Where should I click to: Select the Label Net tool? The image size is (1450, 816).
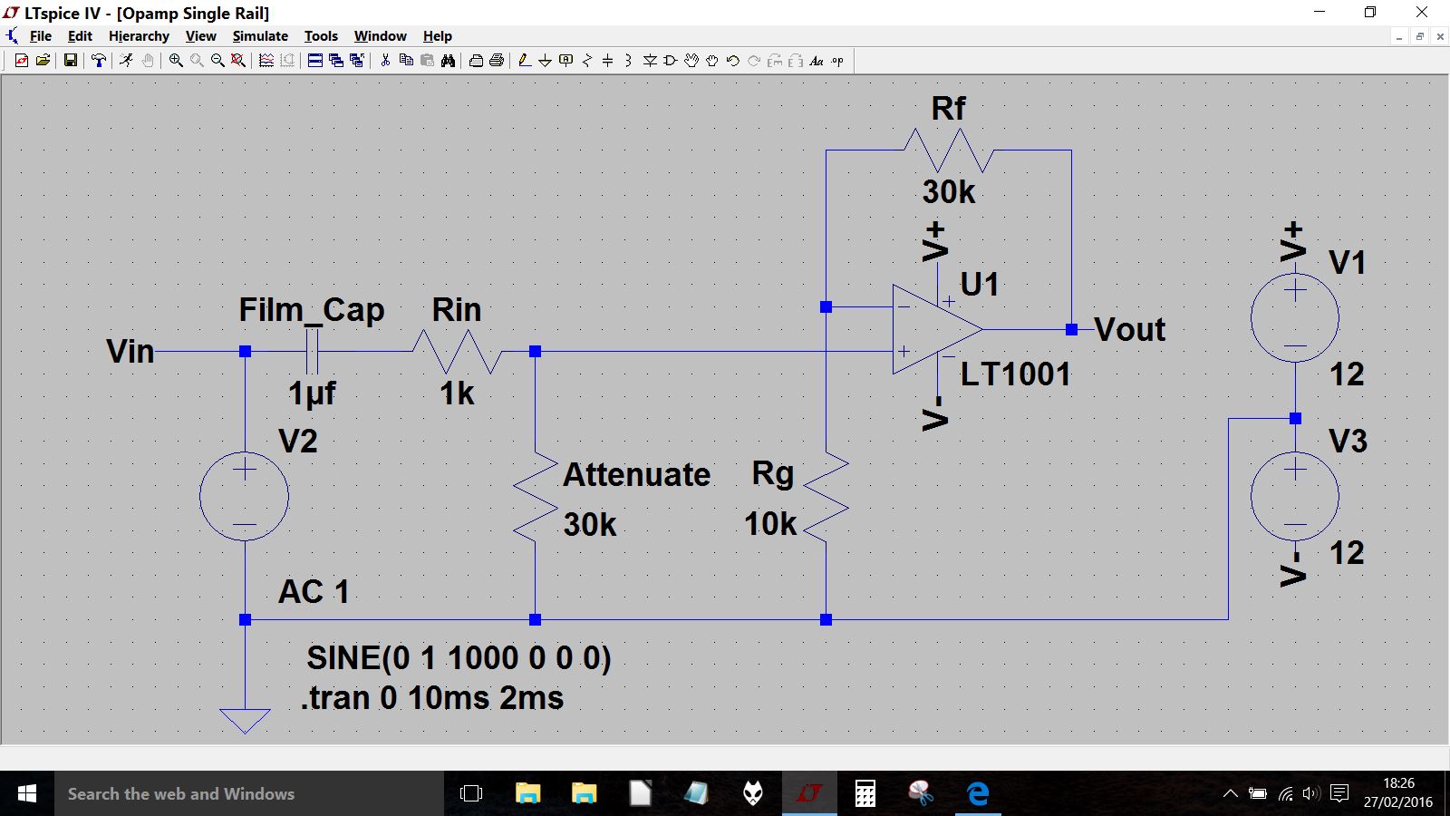566,61
